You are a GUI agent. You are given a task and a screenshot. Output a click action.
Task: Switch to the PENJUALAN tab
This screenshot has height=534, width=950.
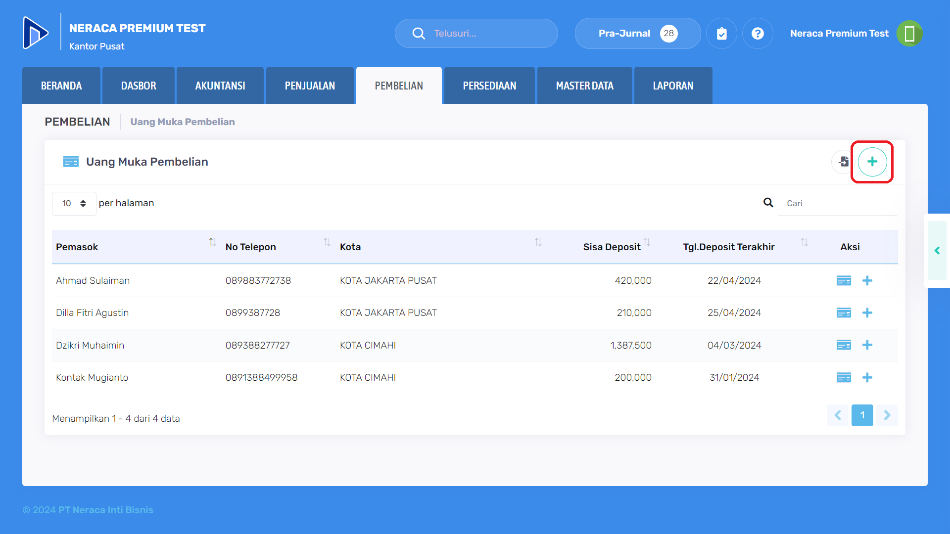coord(310,86)
